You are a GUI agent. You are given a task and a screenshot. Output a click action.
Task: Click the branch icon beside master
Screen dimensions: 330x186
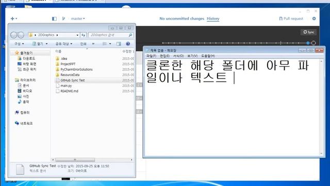[x=63, y=19]
